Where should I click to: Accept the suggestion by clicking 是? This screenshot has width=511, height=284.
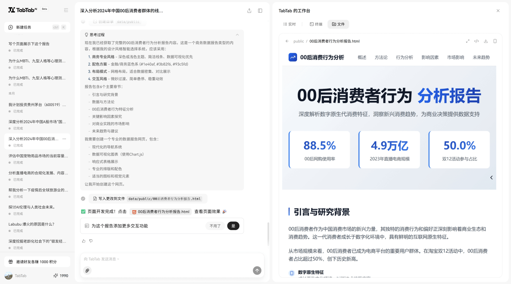coord(233,226)
